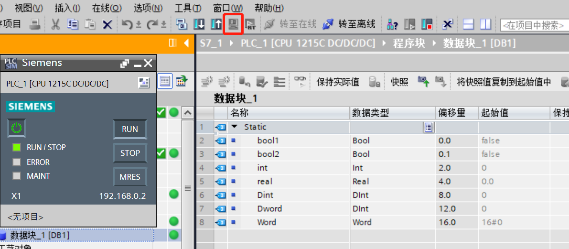Open the 在线(O) menu
569x249 pixels.
(x=107, y=8)
